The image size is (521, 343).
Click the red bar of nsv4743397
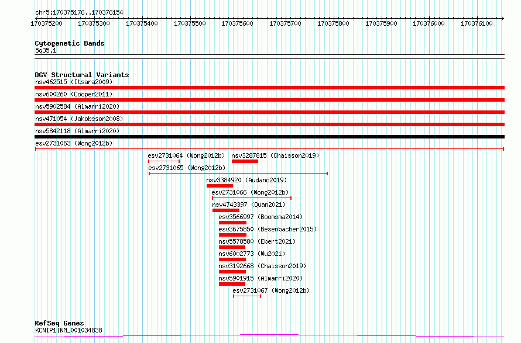[x=226, y=210]
